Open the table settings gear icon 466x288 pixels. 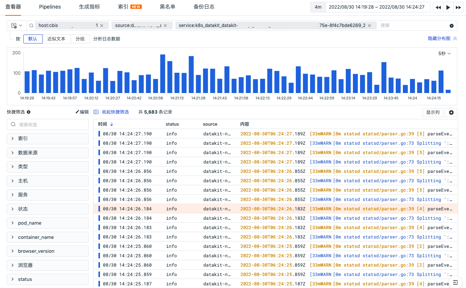tap(451, 112)
